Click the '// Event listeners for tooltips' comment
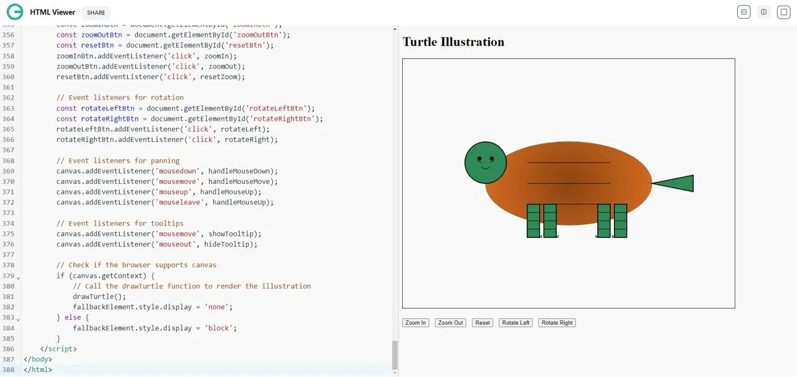The width and height of the screenshot is (797, 377). point(120,223)
